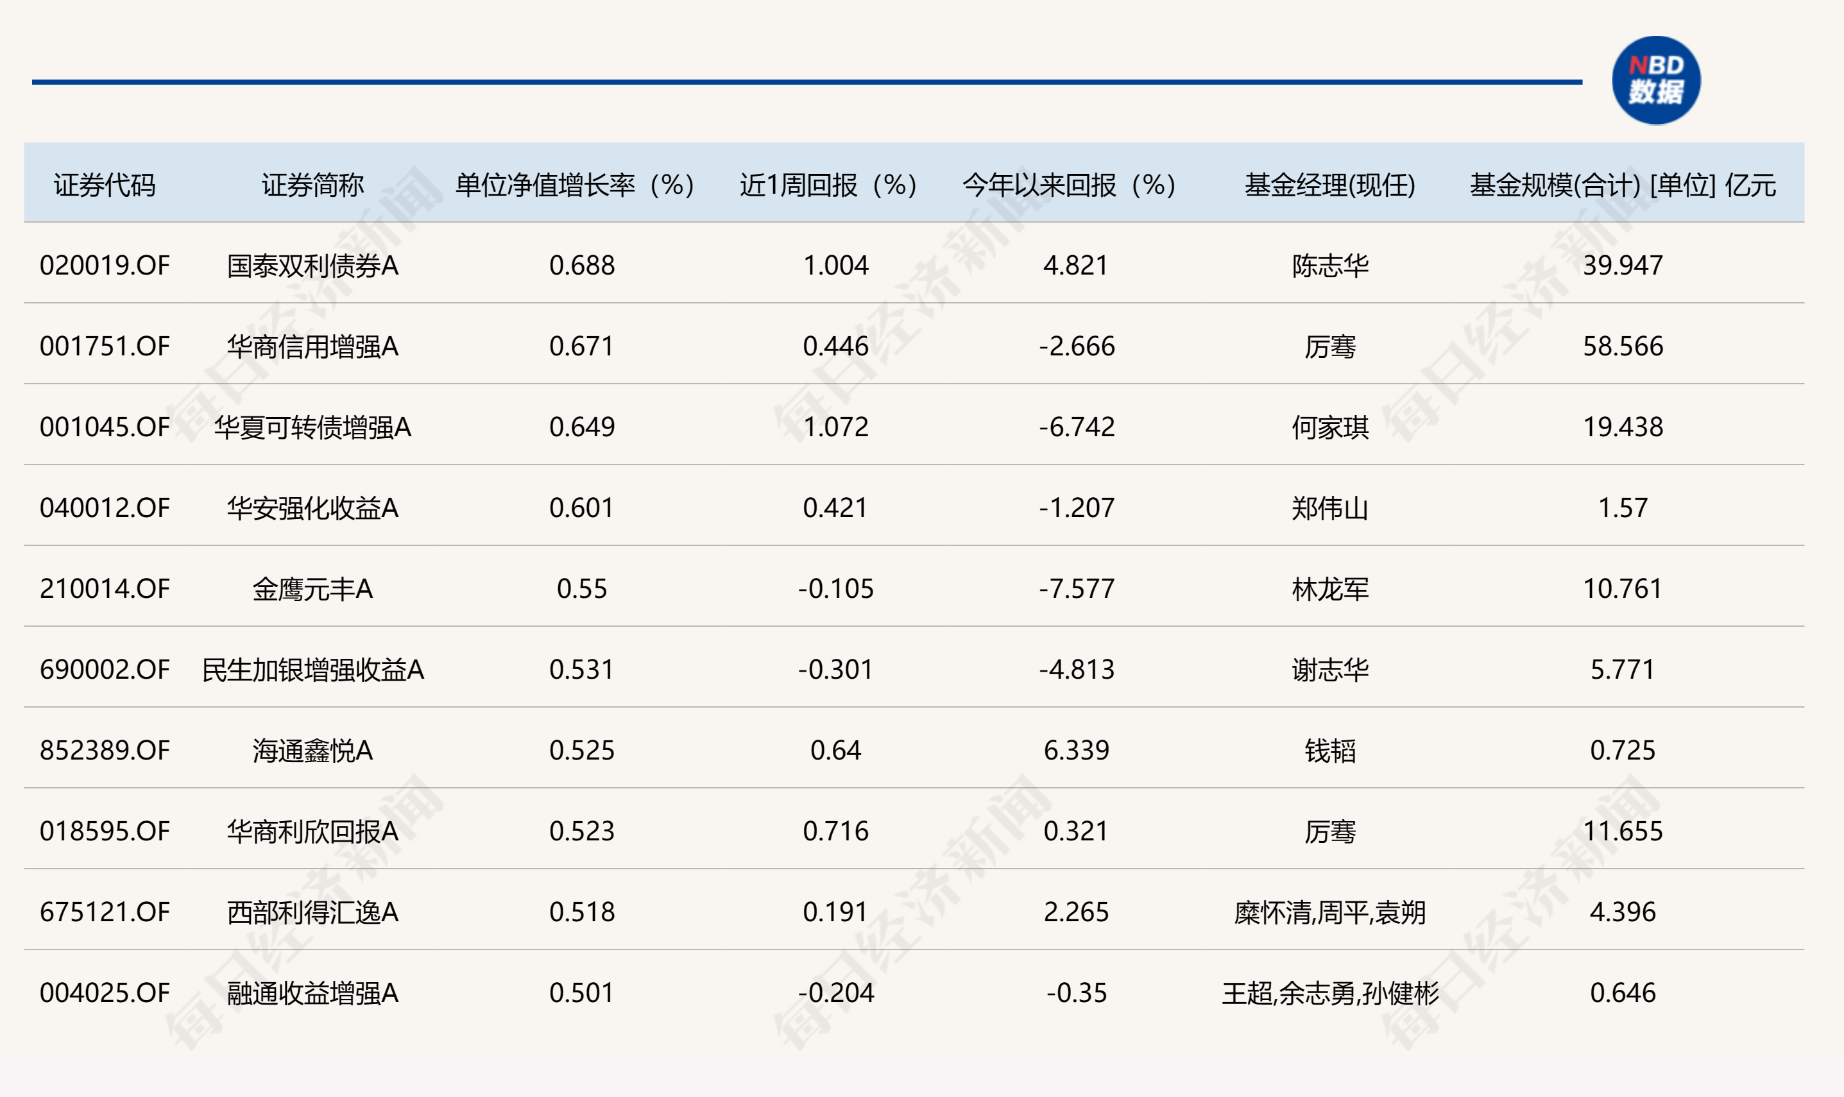This screenshot has width=1844, height=1097.
Task: Click the 近1周回报（%）column header
Action: (828, 185)
